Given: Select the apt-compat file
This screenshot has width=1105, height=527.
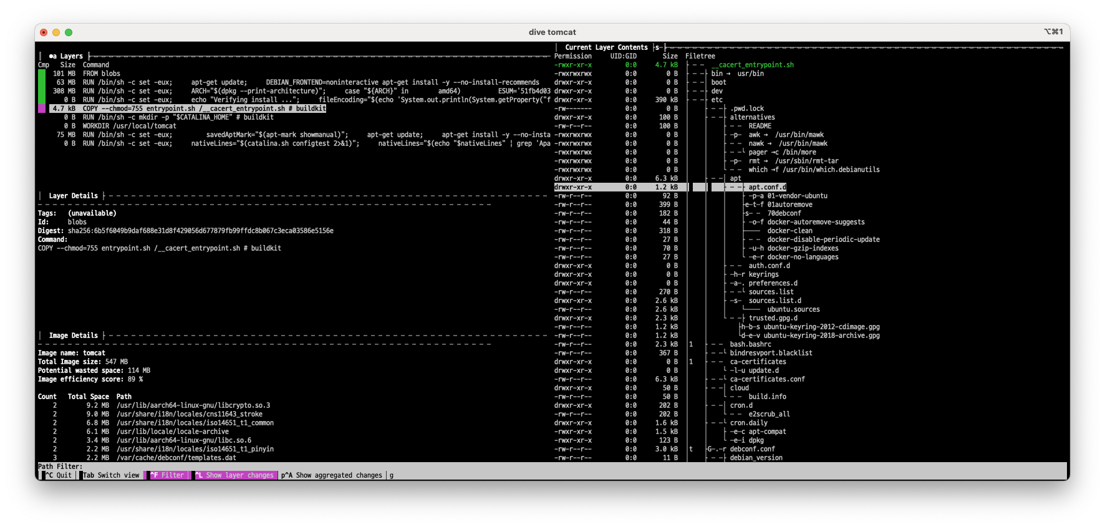Looking at the screenshot, I should pyautogui.click(x=768, y=432).
